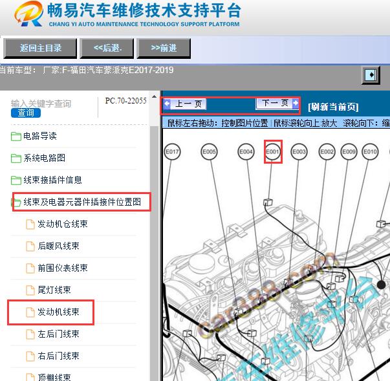Click folder icon beside 电路导读
Image resolution: width=390 pixels, height=381 pixels.
click(x=16, y=136)
